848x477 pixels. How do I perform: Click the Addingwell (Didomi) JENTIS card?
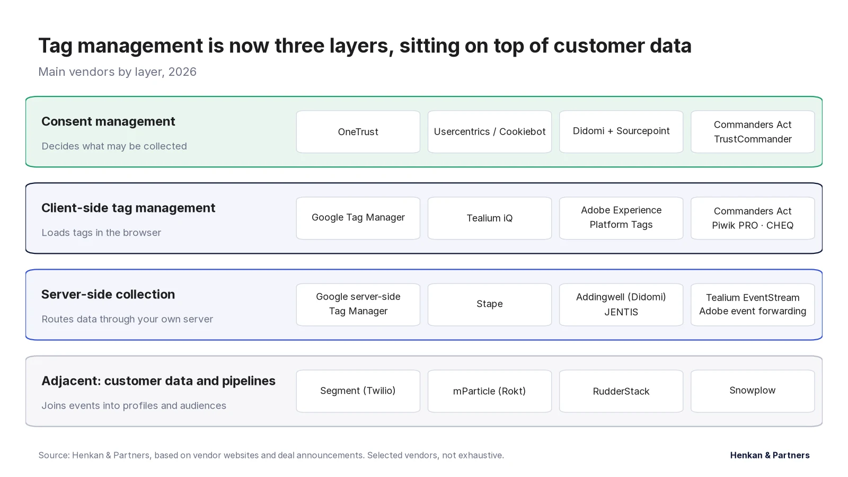[x=621, y=305]
